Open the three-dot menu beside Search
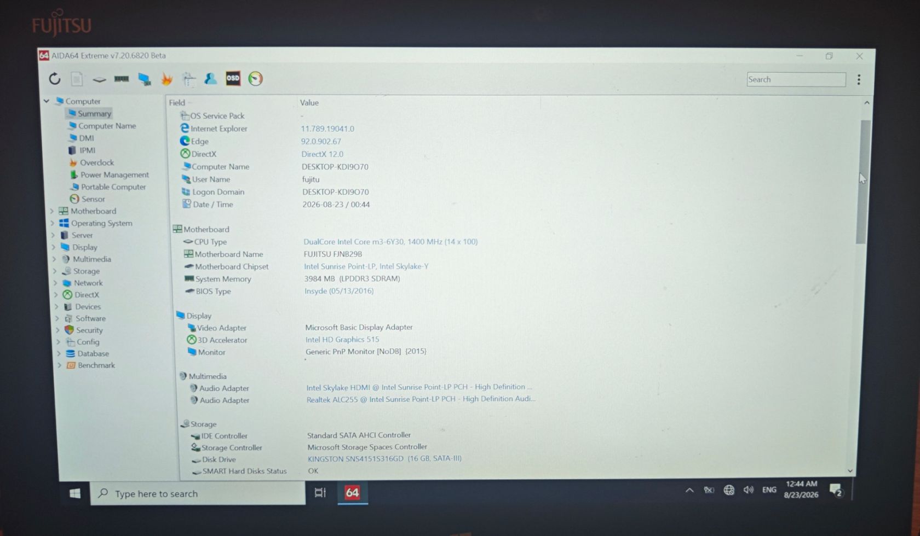Screen dimensions: 920x536 [x=859, y=79]
